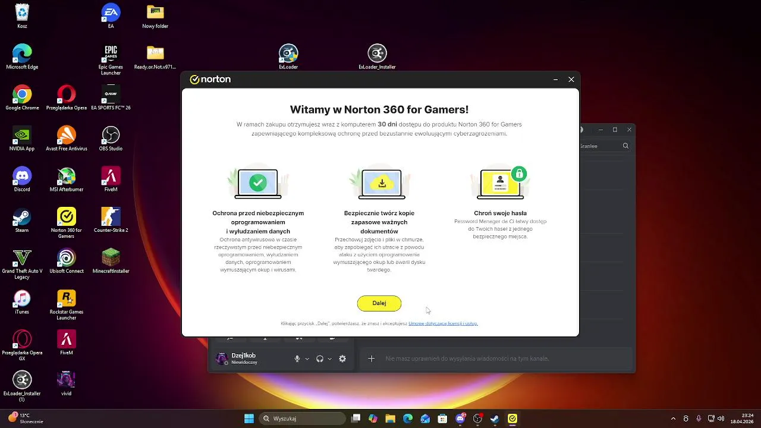Click the Discord message input field
The height and width of the screenshot is (428, 761).
click(496, 358)
